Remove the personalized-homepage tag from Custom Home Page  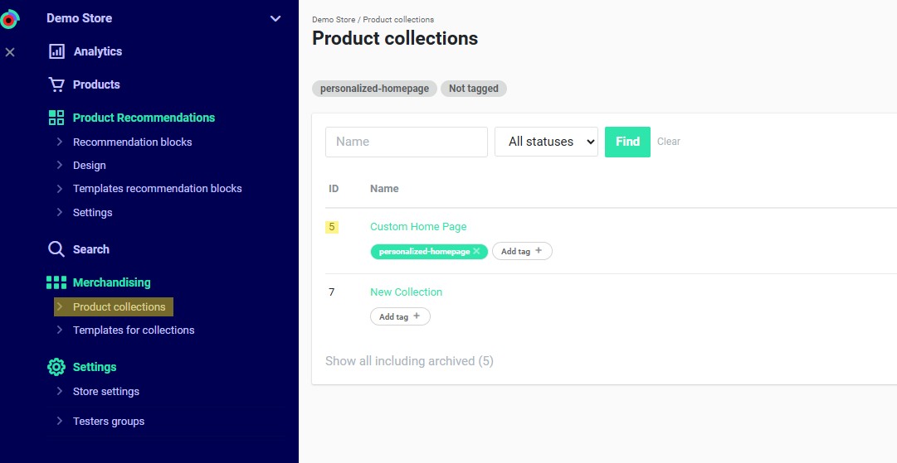point(476,251)
